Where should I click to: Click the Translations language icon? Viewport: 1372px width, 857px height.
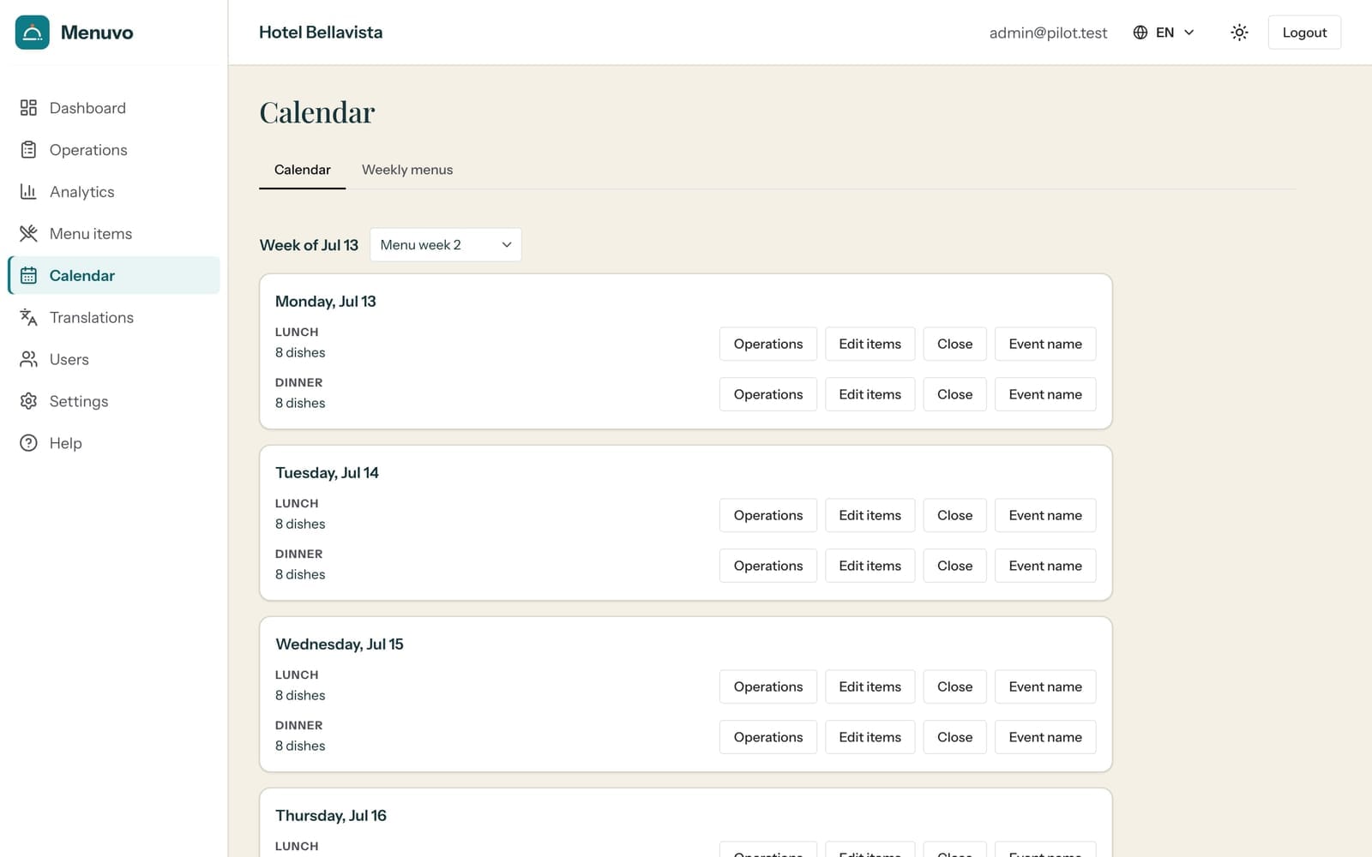coord(28,317)
